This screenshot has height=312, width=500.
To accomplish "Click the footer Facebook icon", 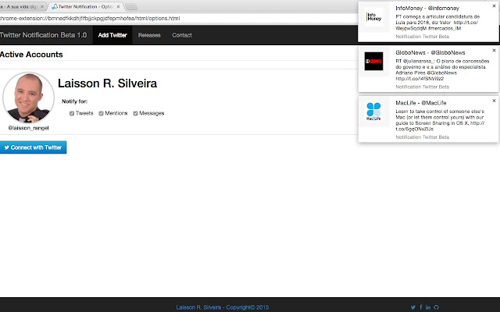I will tap(421, 307).
